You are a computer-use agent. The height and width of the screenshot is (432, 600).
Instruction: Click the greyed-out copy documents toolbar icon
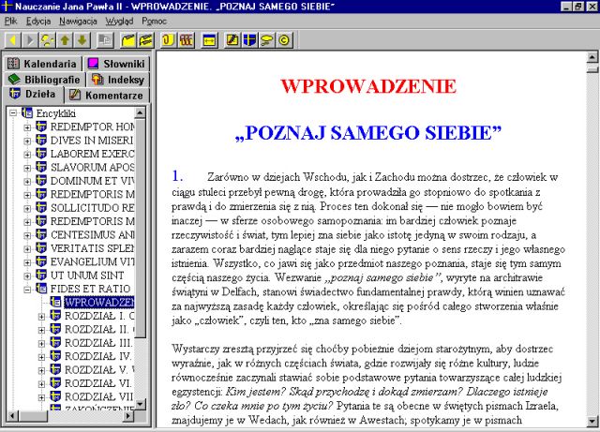(x=104, y=40)
